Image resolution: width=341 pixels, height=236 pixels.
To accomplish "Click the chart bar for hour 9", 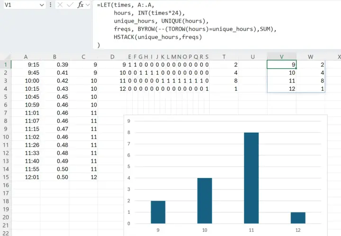I will [x=158, y=212].
